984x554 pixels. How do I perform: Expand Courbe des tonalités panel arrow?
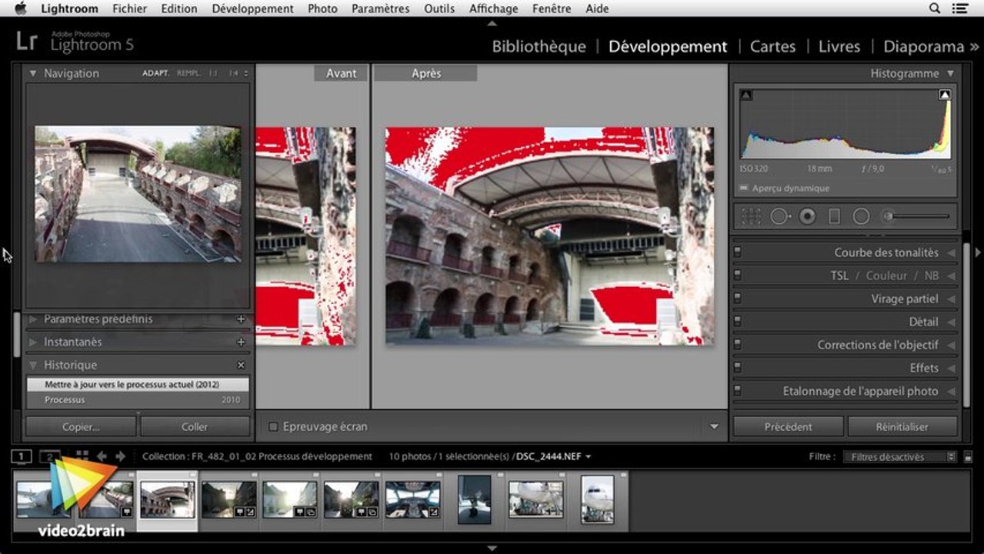click(x=951, y=252)
